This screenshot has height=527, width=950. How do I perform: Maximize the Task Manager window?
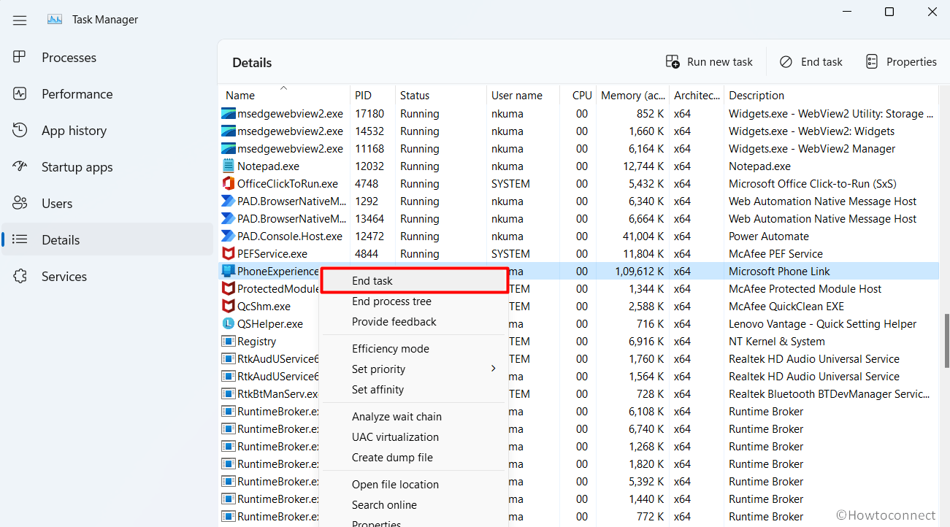tap(889, 12)
